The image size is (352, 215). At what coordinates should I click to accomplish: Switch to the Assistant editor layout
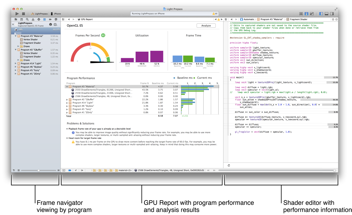(306, 14)
